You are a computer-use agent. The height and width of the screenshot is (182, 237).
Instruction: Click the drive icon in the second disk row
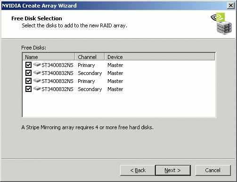click(x=37, y=73)
